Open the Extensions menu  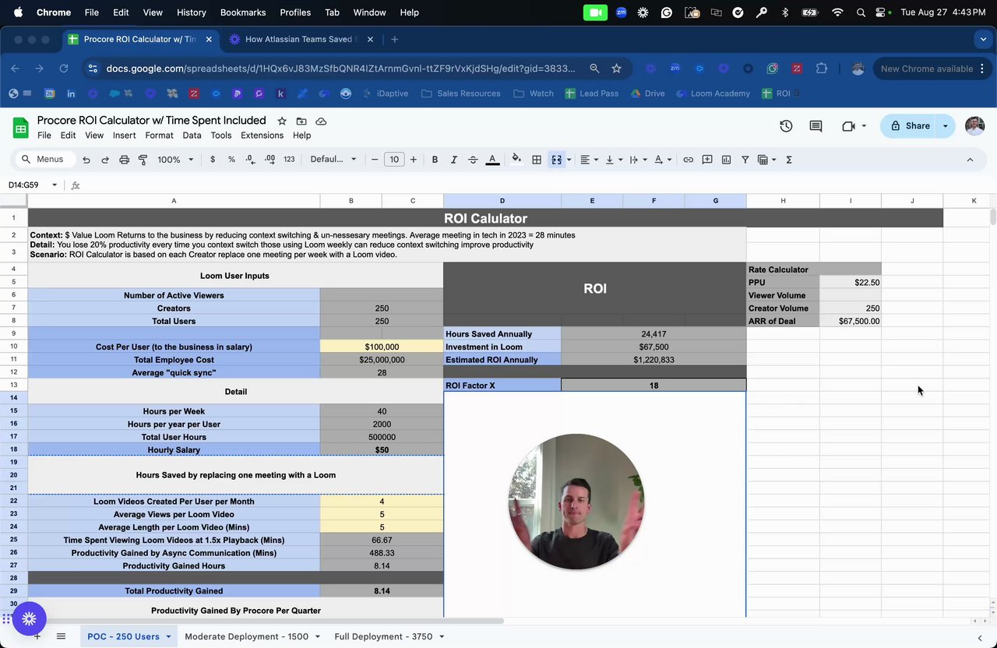(262, 136)
